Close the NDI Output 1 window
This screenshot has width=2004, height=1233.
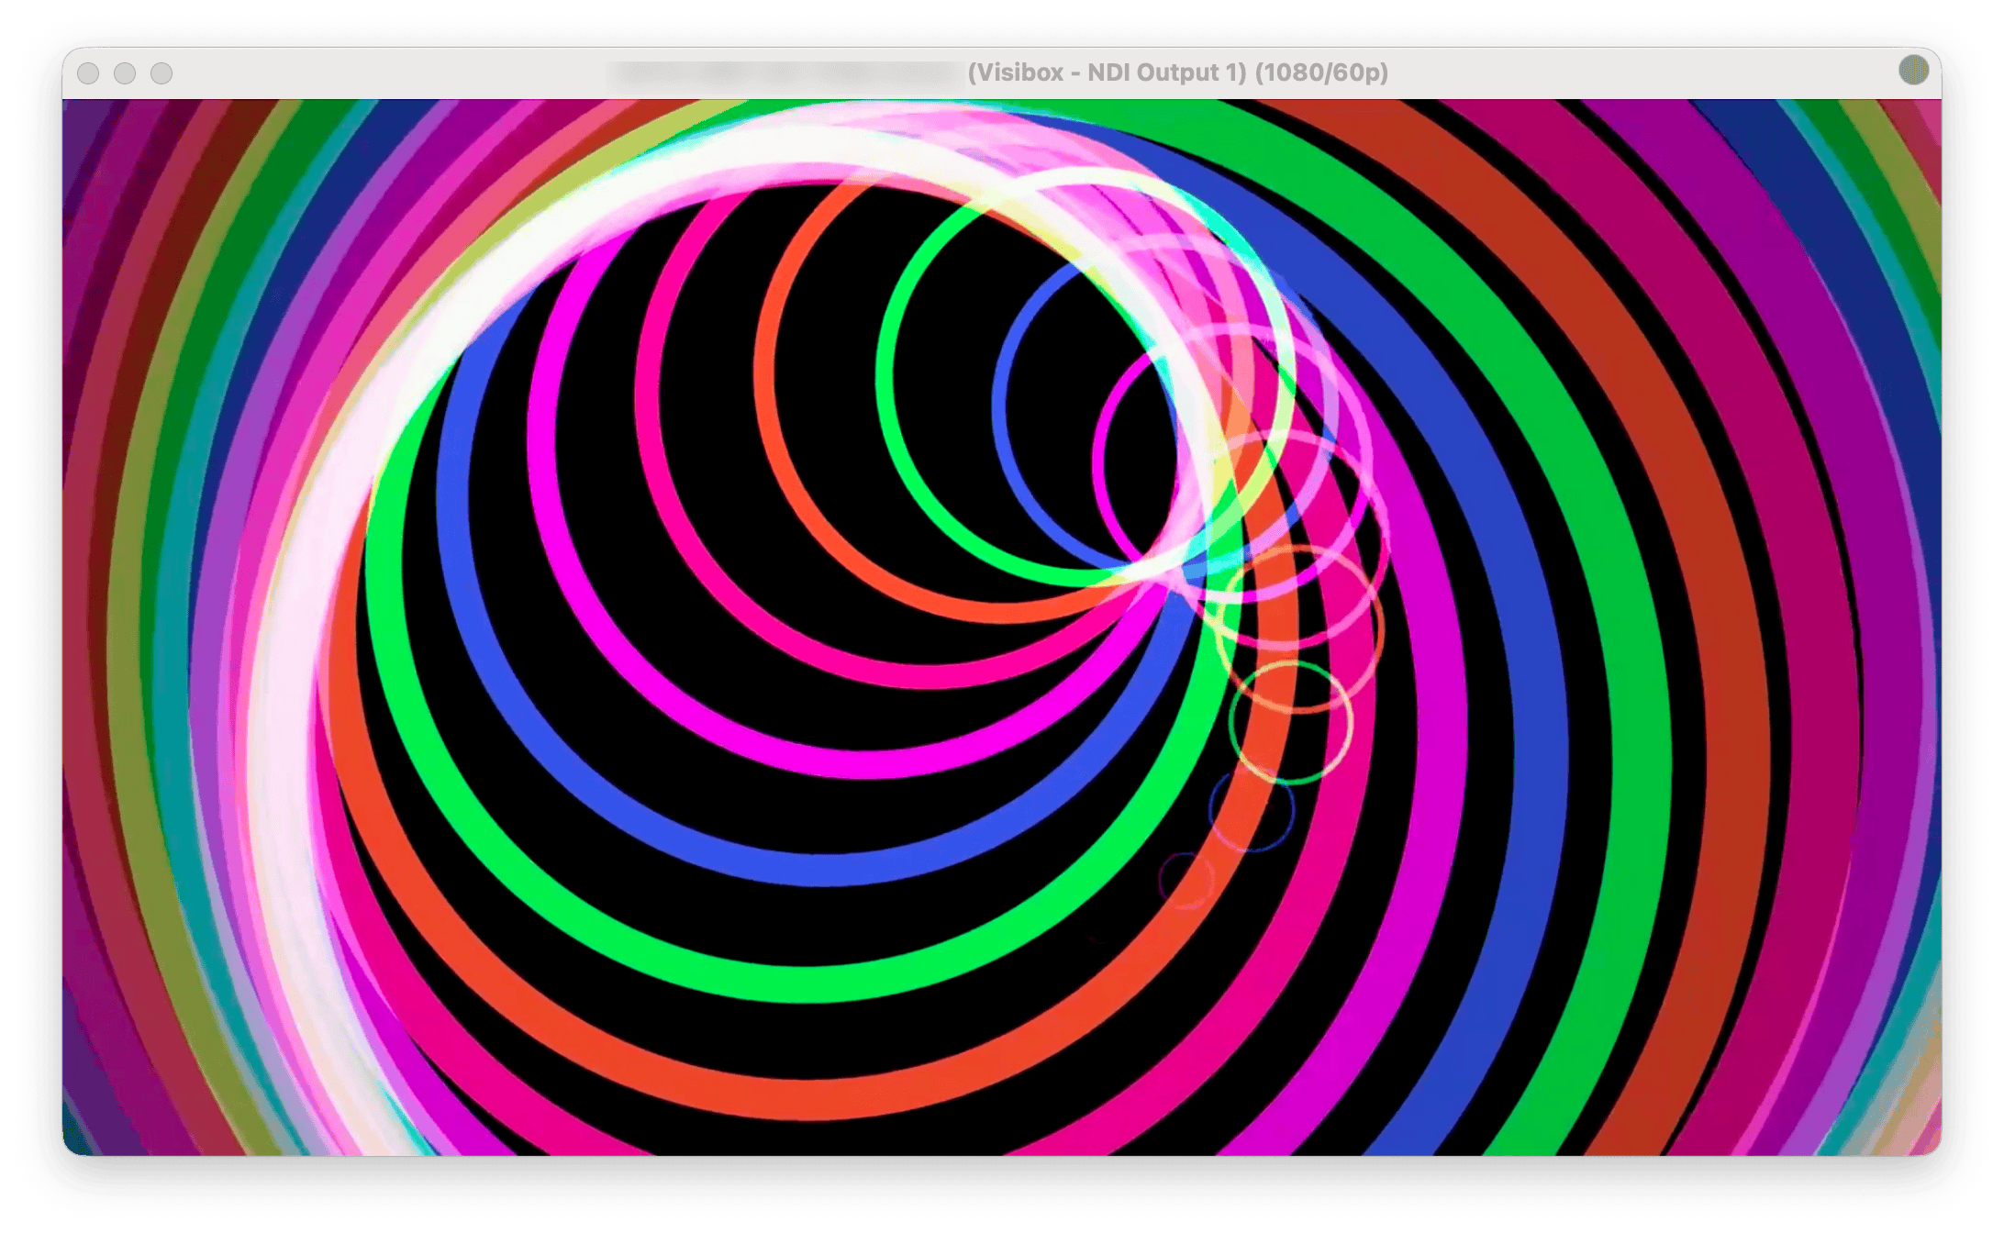point(88,73)
